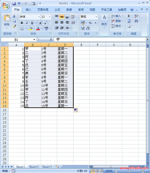The height and width of the screenshot is (173, 150).
Task: Align text right in cells
Action: [x=67, y=22]
